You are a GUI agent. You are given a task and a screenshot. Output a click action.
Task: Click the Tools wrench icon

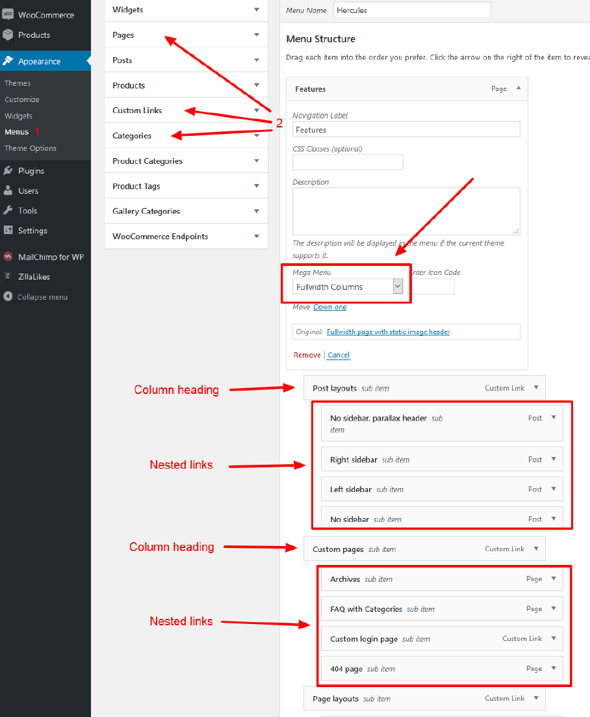point(8,211)
